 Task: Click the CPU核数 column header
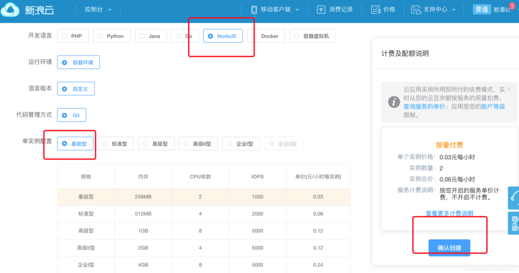(200, 176)
